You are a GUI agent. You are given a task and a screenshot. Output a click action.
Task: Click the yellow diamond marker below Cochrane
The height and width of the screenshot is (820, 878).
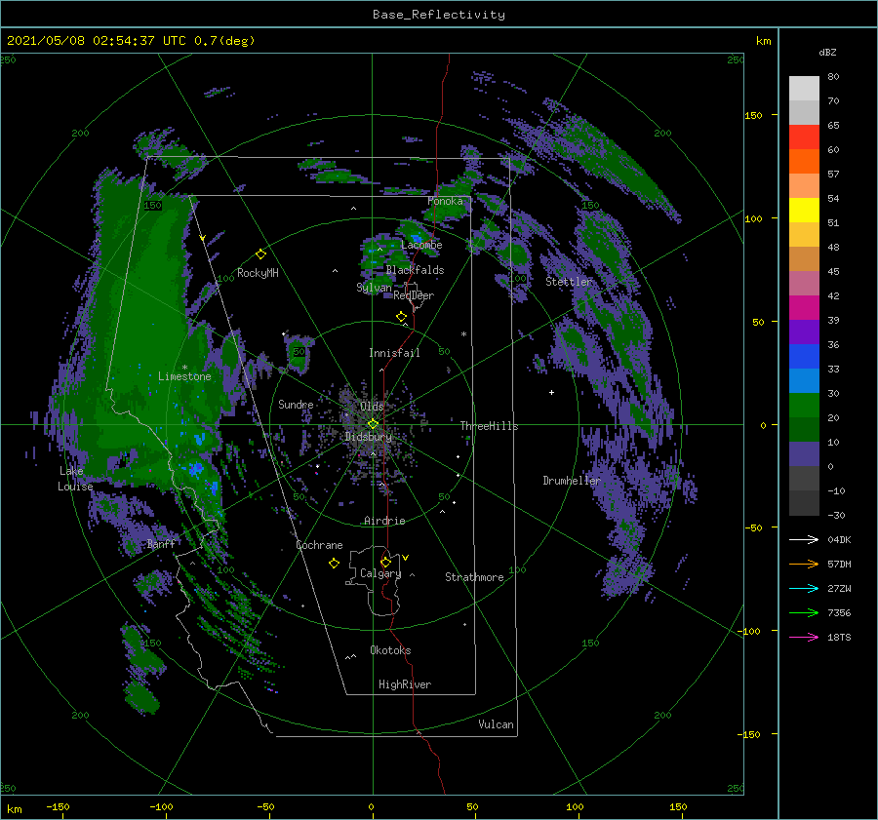point(334,564)
